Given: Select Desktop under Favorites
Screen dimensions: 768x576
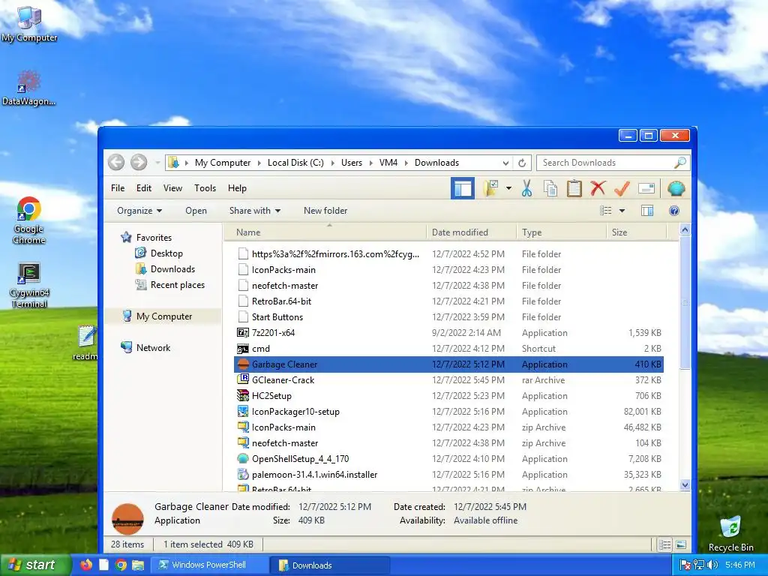Looking at the screenshot, I should (159, 253).
